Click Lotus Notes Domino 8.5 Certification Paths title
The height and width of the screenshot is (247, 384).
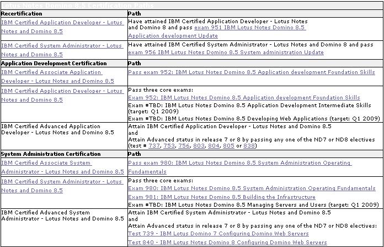coord(78,6)
